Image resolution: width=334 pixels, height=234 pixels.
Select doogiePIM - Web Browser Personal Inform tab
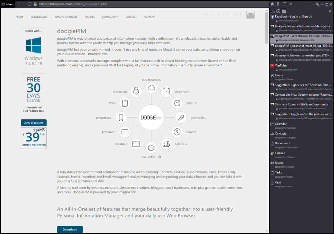[301, 38]
